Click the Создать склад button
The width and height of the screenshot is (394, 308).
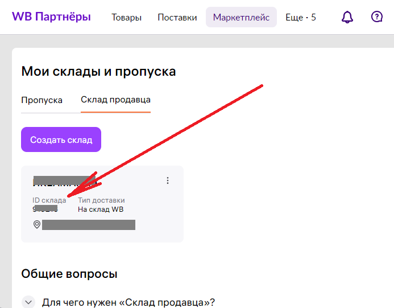61,139
